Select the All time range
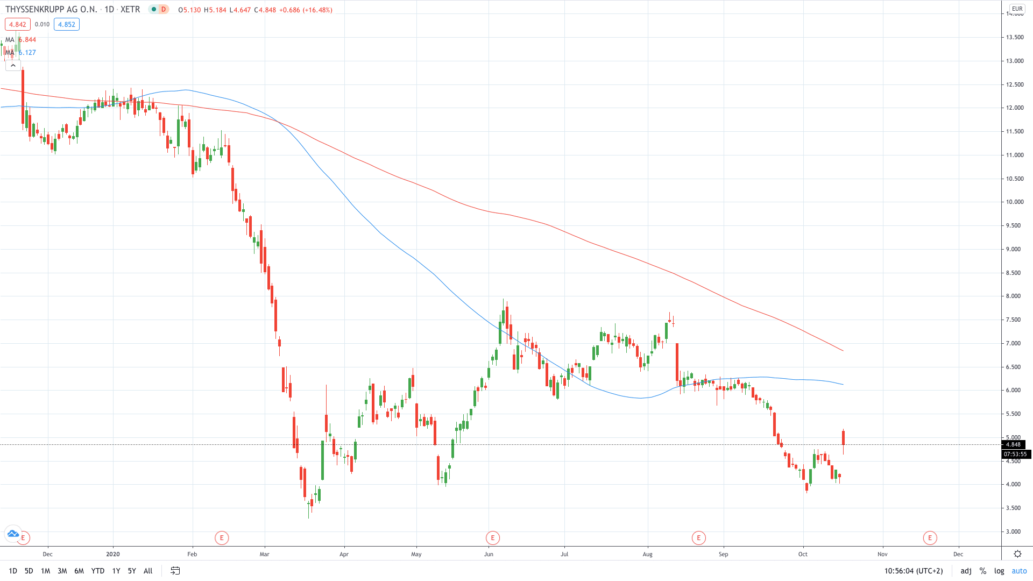1033x581 pixels. [x=148, y=571]
